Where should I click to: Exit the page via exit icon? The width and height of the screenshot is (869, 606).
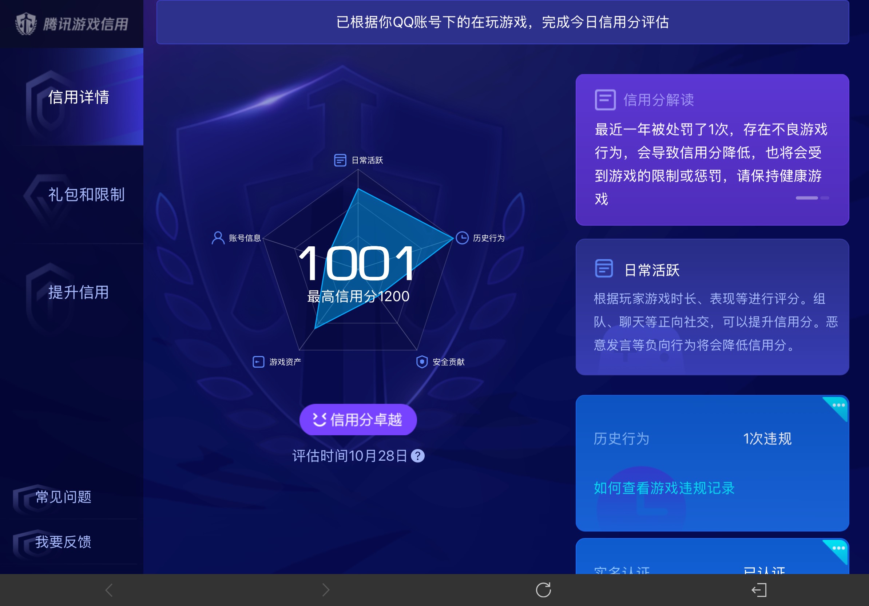tap(759, 590)
